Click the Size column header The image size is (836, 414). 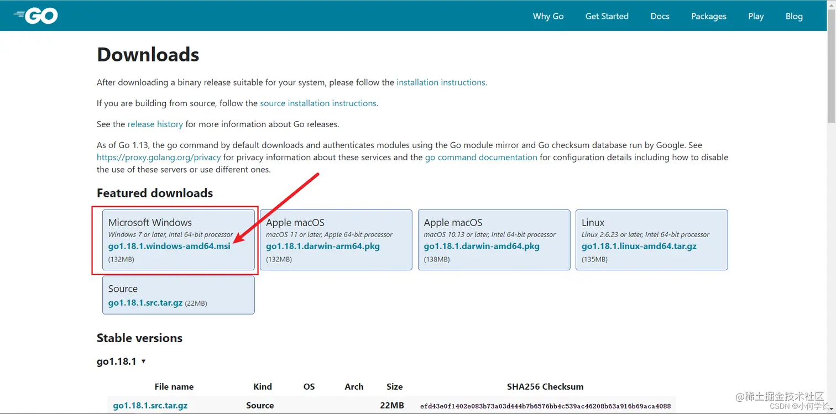(395, 386)
